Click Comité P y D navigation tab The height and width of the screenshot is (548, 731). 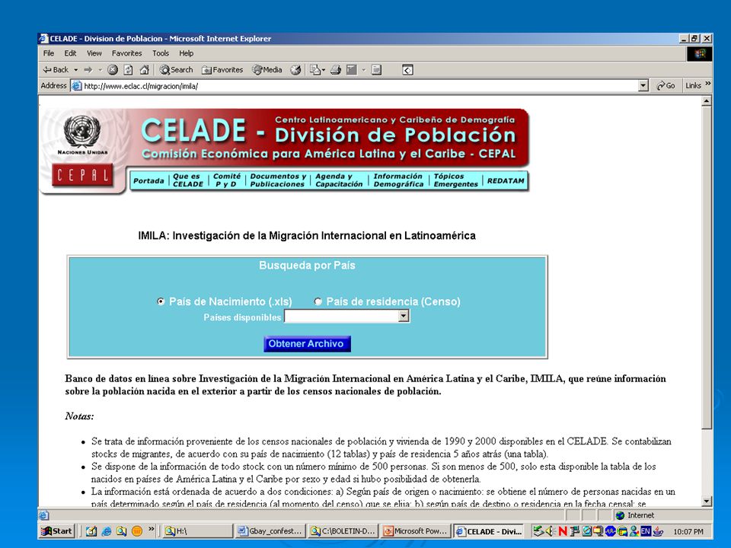[x=227, y=180]
